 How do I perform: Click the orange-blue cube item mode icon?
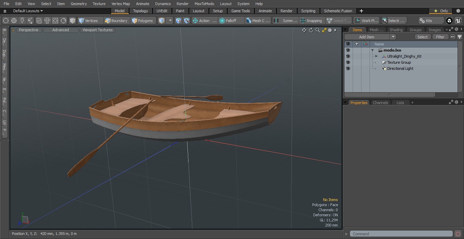[x=162, y=21]
